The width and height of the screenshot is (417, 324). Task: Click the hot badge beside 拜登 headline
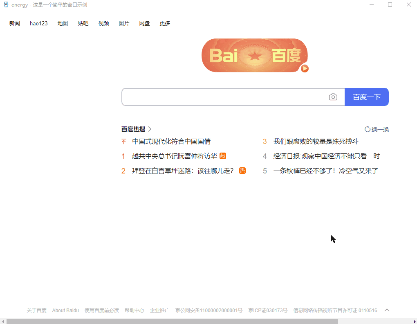pyautogui.click(x=242, y=171)
